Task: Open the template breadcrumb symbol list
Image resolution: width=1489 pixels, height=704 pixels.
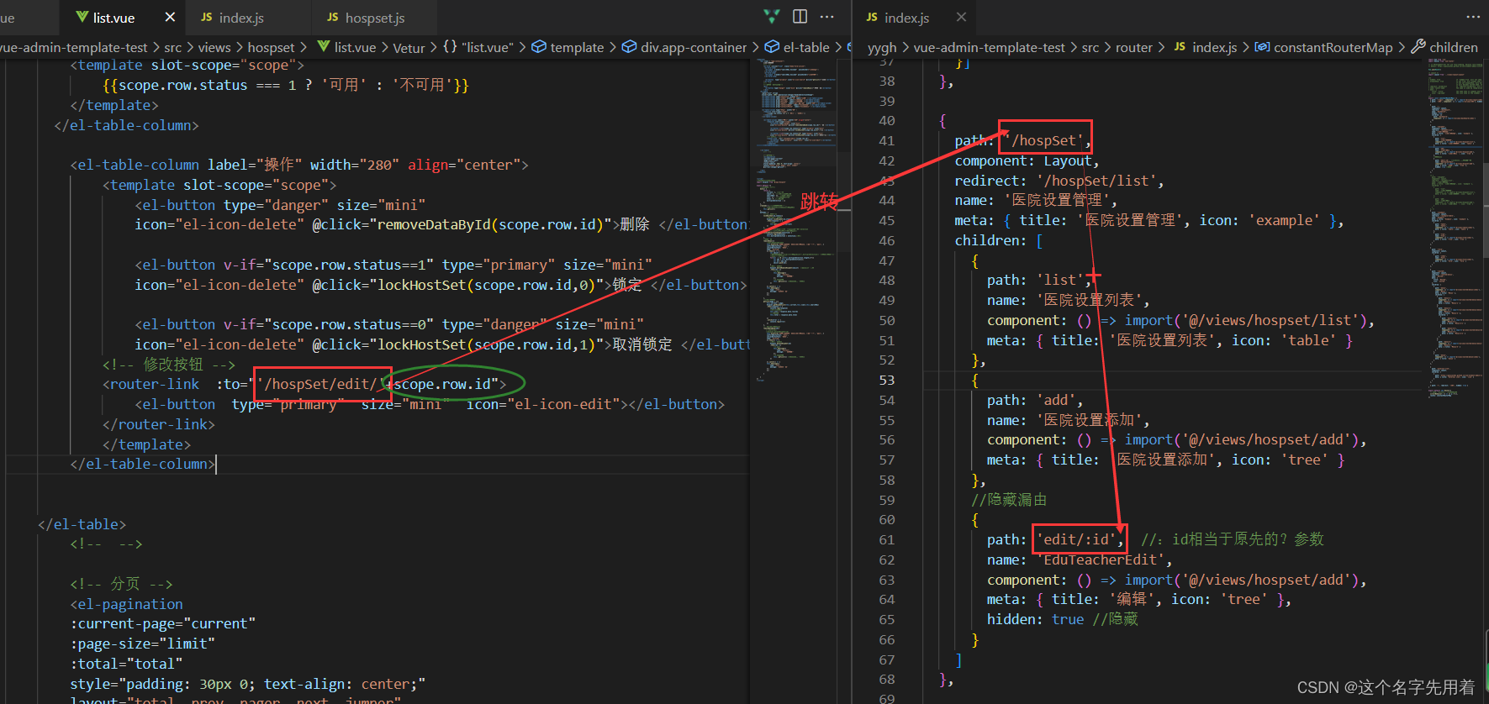Action: [x=577, y=48]
